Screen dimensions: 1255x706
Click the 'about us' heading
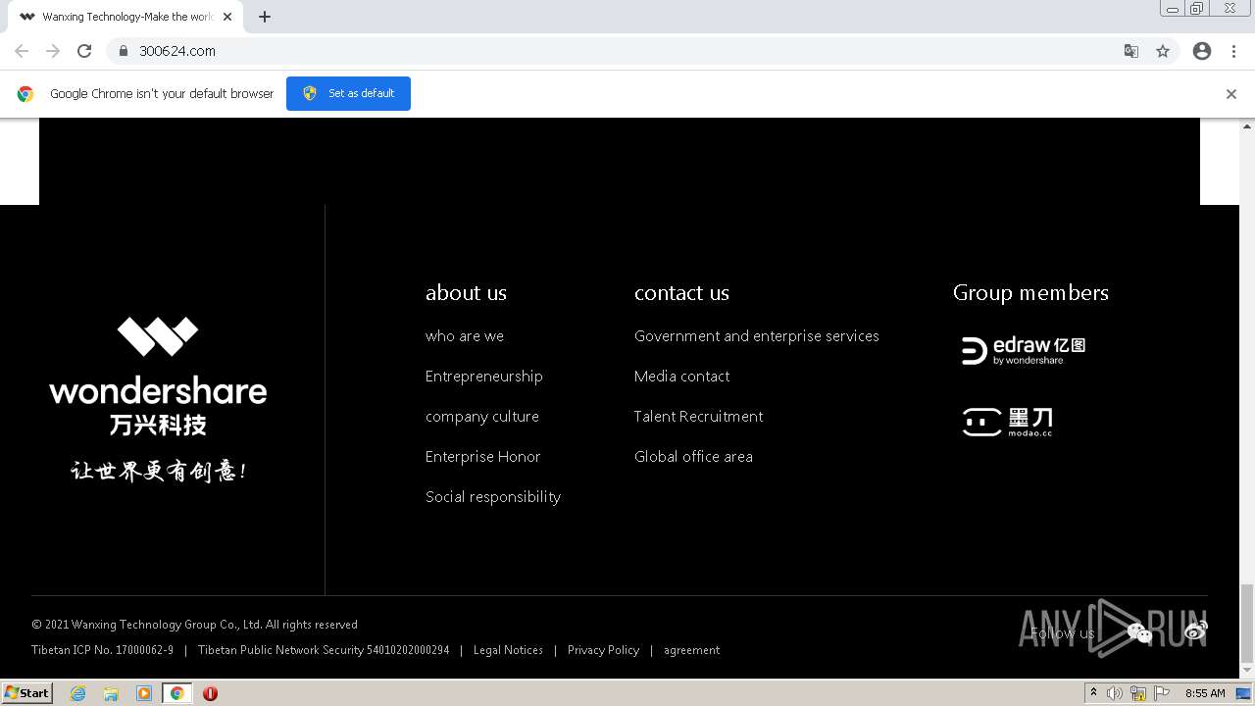pyautogui.click(x=467, y=293)
